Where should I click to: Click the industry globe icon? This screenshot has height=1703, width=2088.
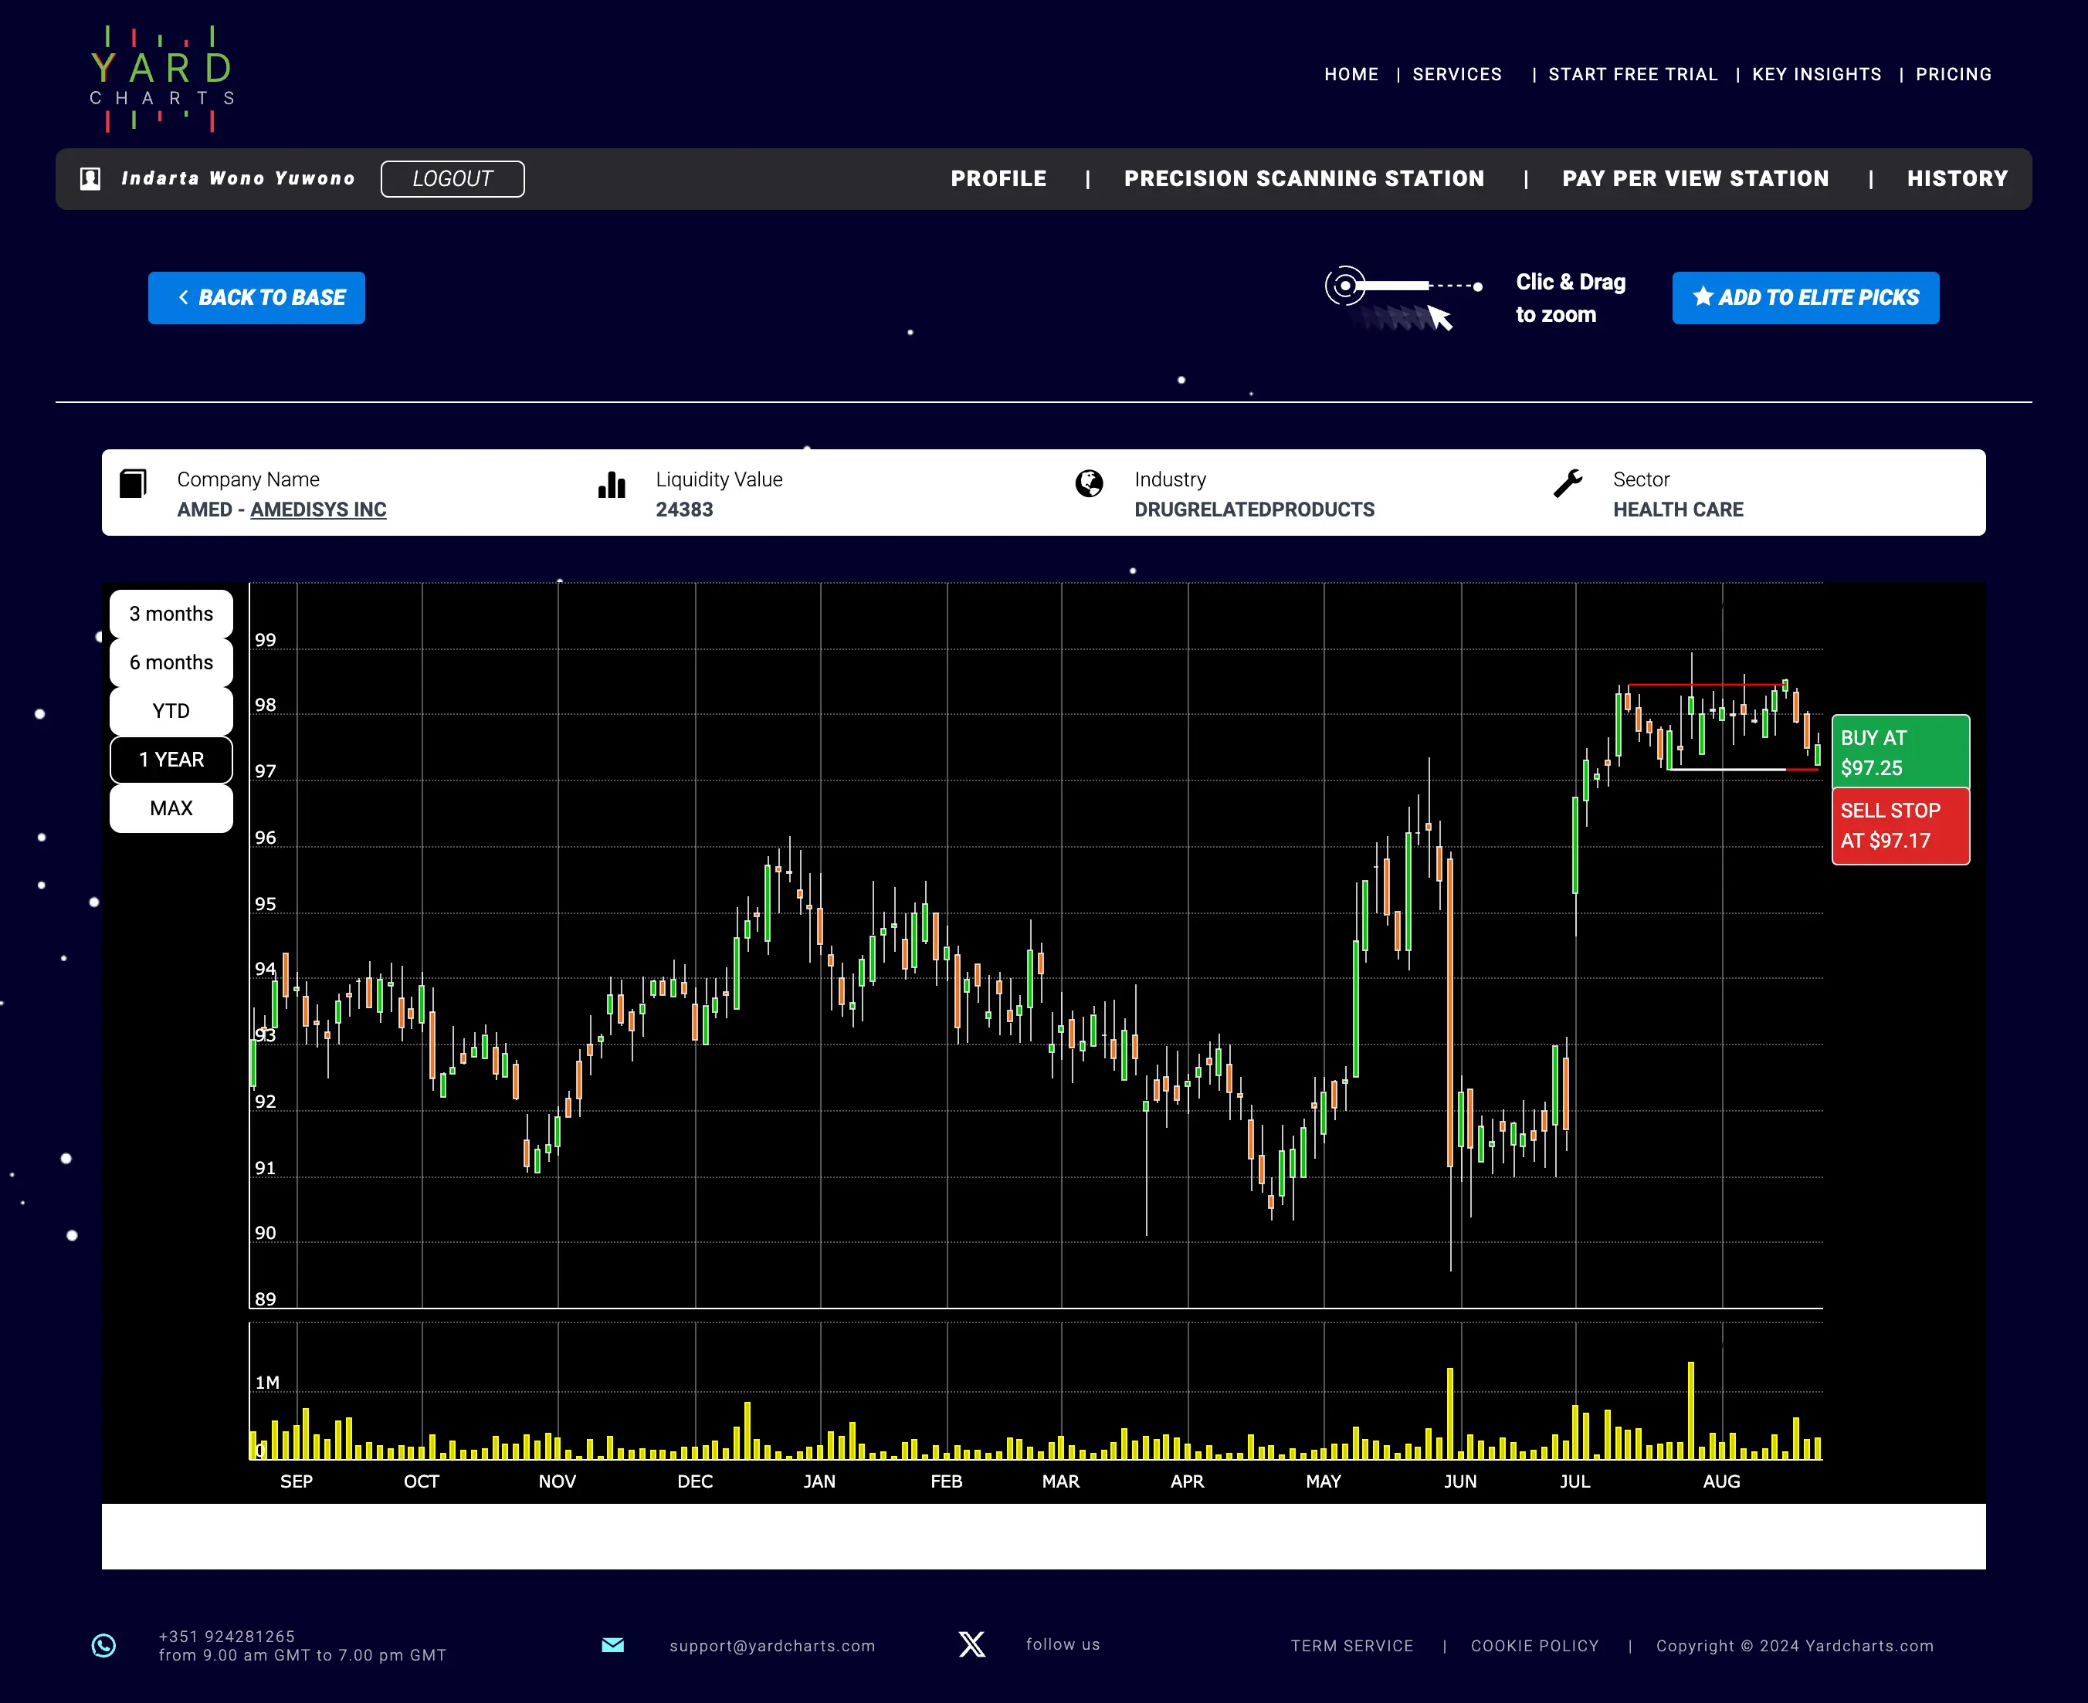(1089, 482)
